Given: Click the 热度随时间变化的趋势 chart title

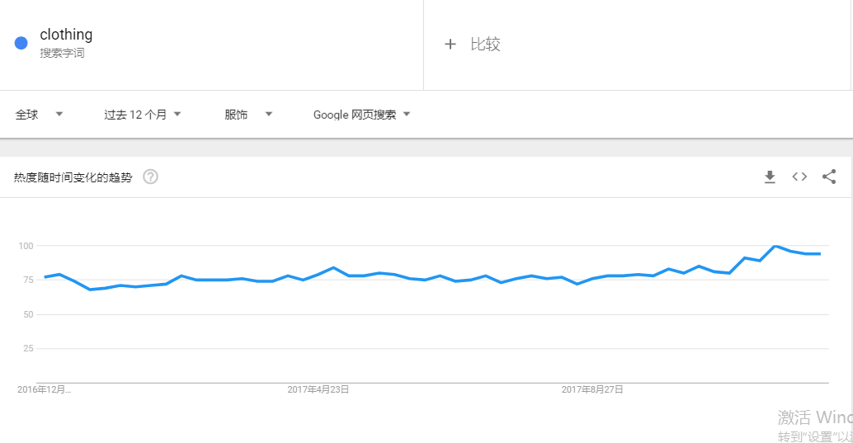Looking at the screenshot, I should [x=73, y=177].
